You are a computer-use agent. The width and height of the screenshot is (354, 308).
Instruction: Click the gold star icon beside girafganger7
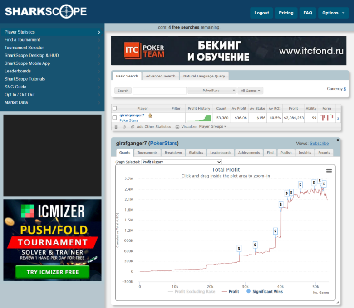coord(150,115)
